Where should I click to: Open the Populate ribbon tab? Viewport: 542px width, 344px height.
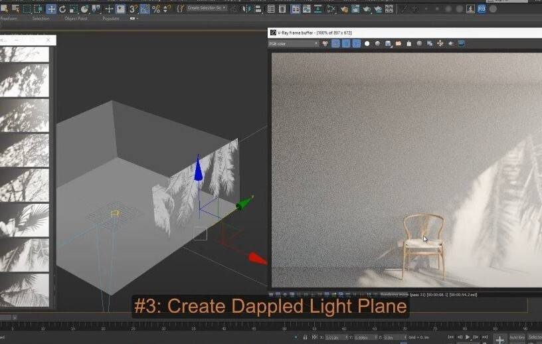(111, 19)
